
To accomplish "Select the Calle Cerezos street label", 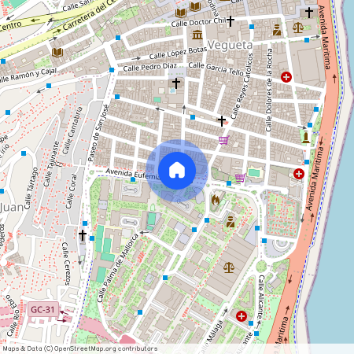I will click(x=66, y=264).
